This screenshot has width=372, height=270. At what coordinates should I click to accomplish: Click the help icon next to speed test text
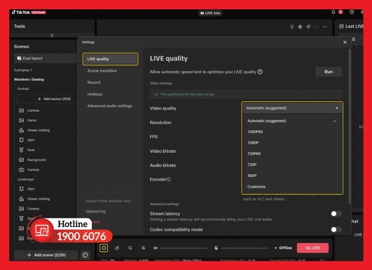[260, 72]
